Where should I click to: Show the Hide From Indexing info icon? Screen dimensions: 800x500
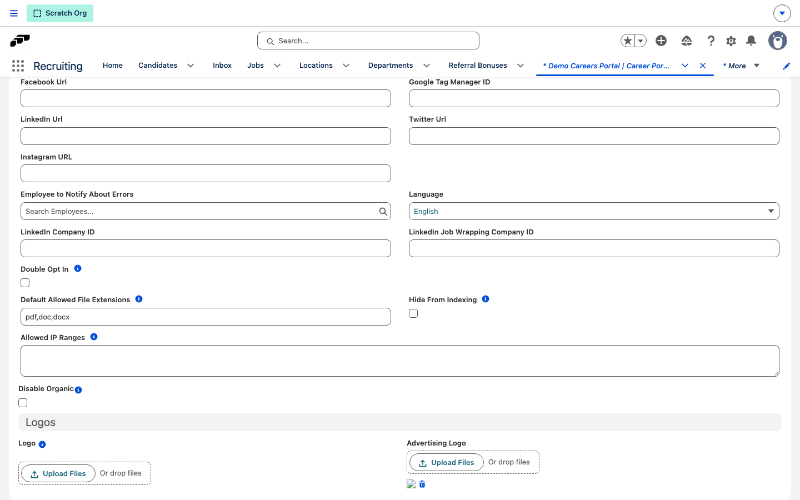tap(486, 299)
